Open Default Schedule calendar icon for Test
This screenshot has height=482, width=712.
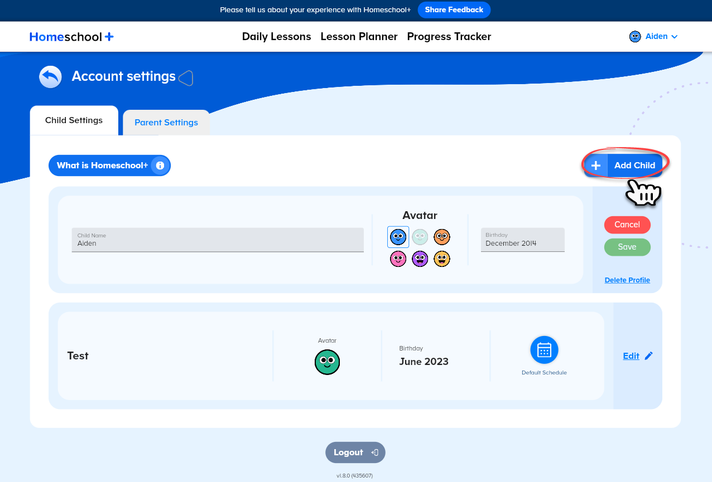tap(544, 350)
